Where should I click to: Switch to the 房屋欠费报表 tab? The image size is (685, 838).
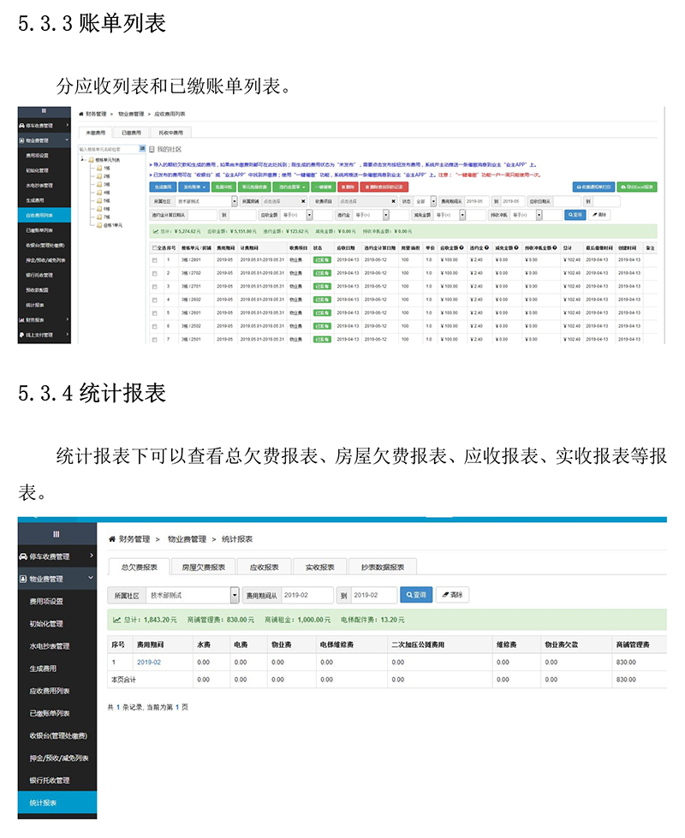203,567
